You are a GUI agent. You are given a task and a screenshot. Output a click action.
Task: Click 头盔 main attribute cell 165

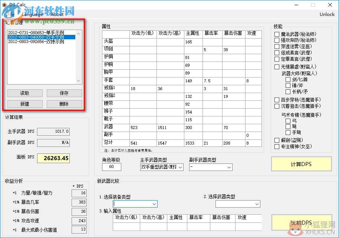point(193,42)
